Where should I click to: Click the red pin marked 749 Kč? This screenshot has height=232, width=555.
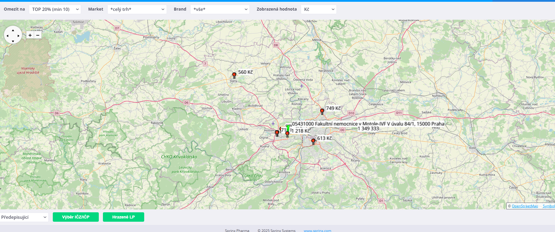(322, 111)
